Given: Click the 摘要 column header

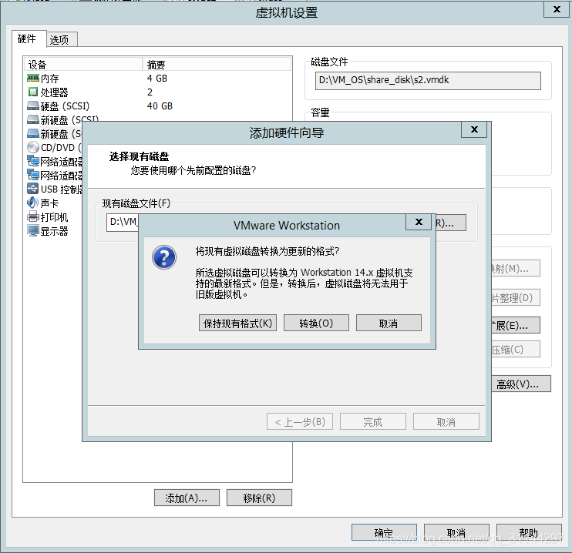Looking at the screenshot, I should (217, 64).
